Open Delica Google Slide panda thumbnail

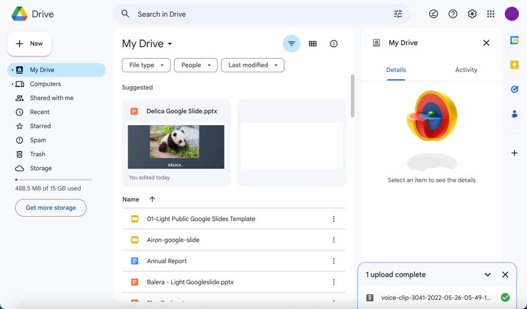pos(176,147)
